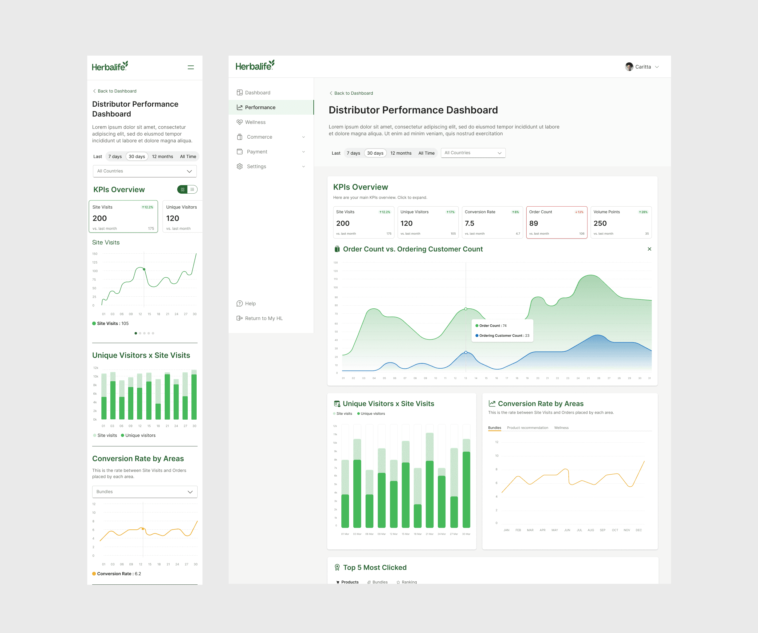Open the mobile All Countries dropdown
Image resolution: width=758 pixels, height=633 pixels.
tap(145, 171)
